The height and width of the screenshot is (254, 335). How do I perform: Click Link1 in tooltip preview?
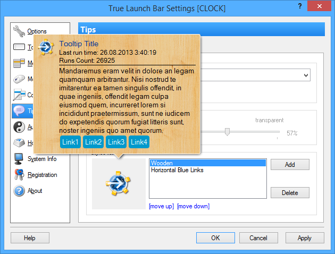[70, 142]
